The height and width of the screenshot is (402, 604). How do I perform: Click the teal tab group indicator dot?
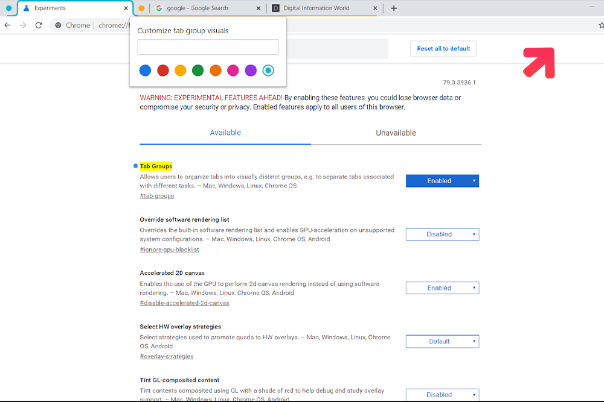point(9,8)
